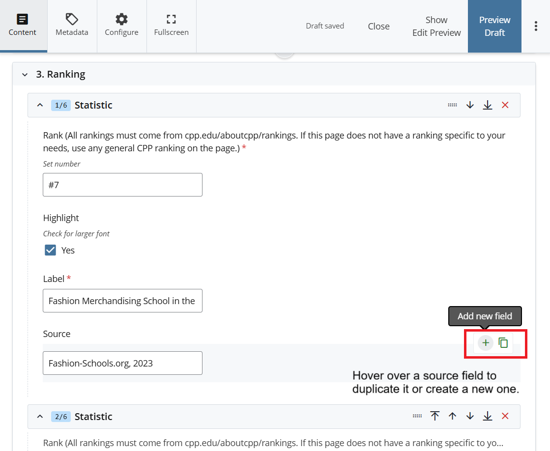Move Statistic 1/6 to the bottom

point(487,105)
